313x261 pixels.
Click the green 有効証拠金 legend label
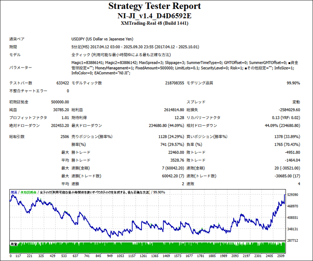coord(29,192)
